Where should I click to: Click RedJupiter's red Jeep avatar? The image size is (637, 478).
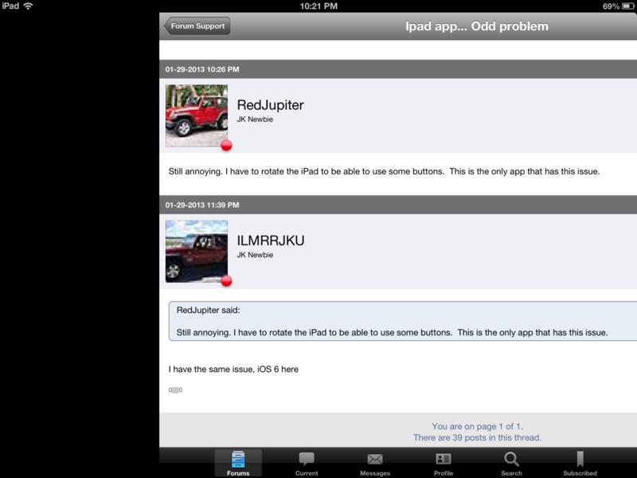click(x=197, y=116)
